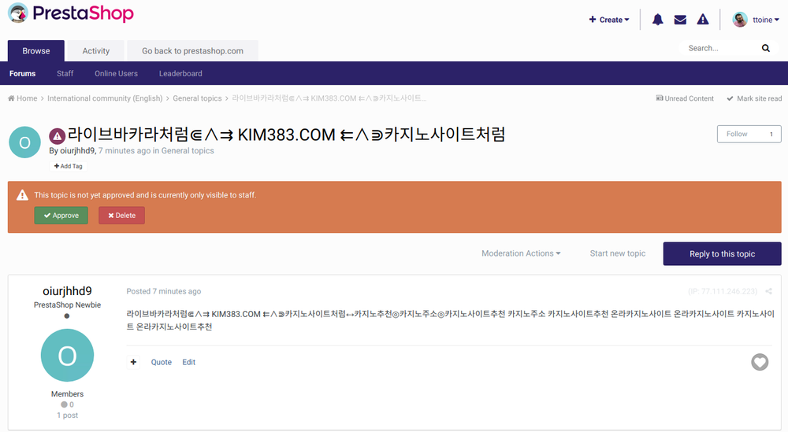This screenshot has height=432, width=788.
Task: Click the ttoine user avatar
Action: [740, 20]
